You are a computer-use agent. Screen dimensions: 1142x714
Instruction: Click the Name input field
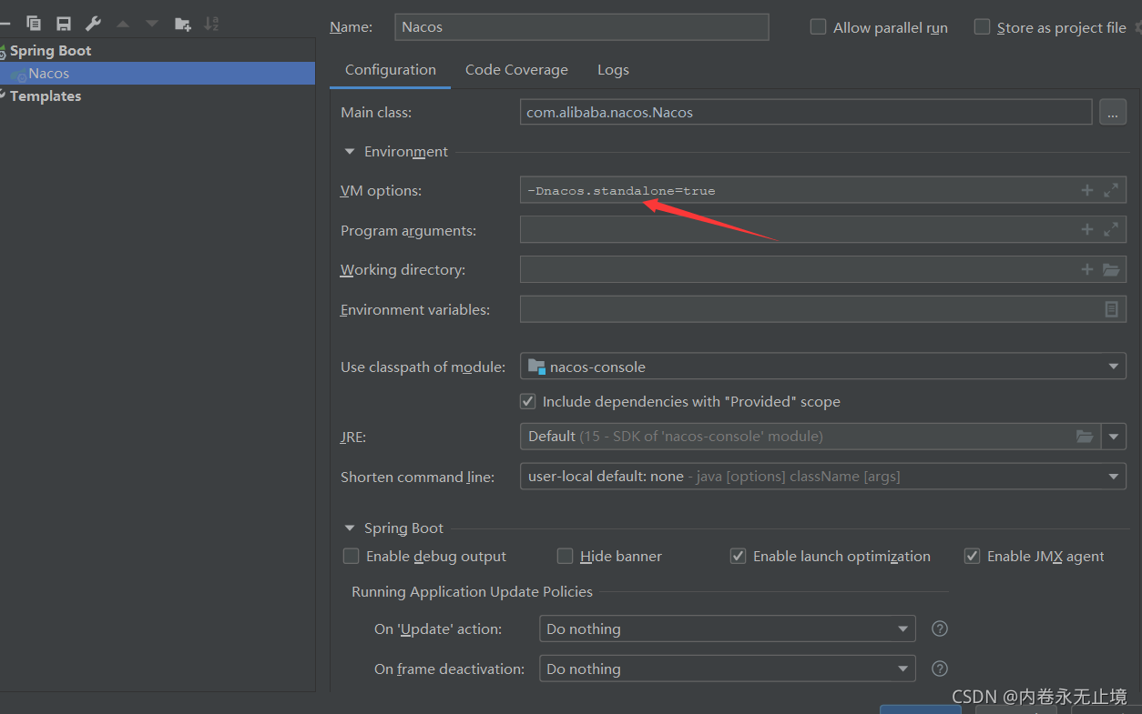pyautogui.click(x=582, y=27)
